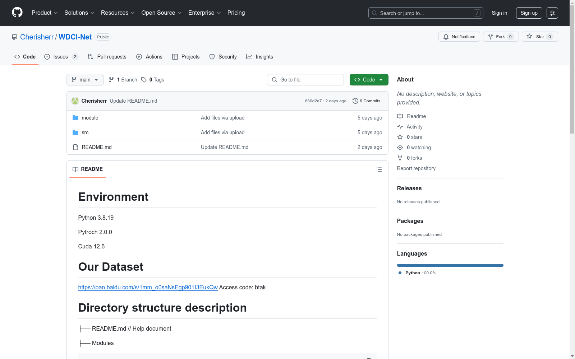Click the tag icon next to Tags
The width and height of the screenshot is (575, 359).
pyautogui.click(x=144, y=80)
